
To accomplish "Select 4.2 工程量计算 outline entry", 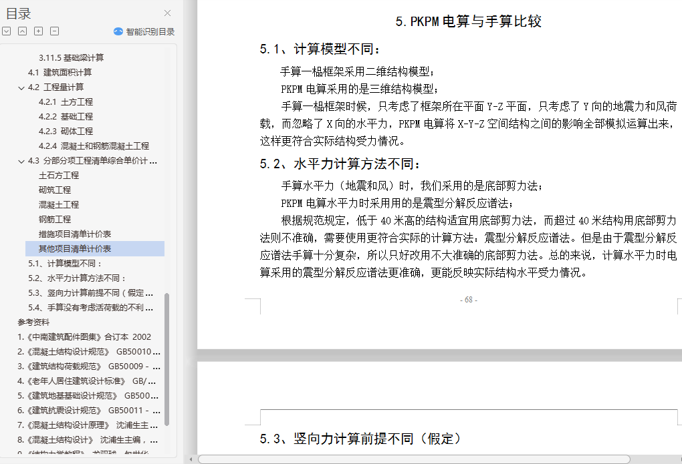I will (x=56, y=87).
